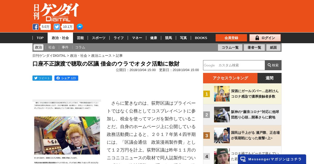Select コラム sub-navigation tab

click(x=80, y=47)
